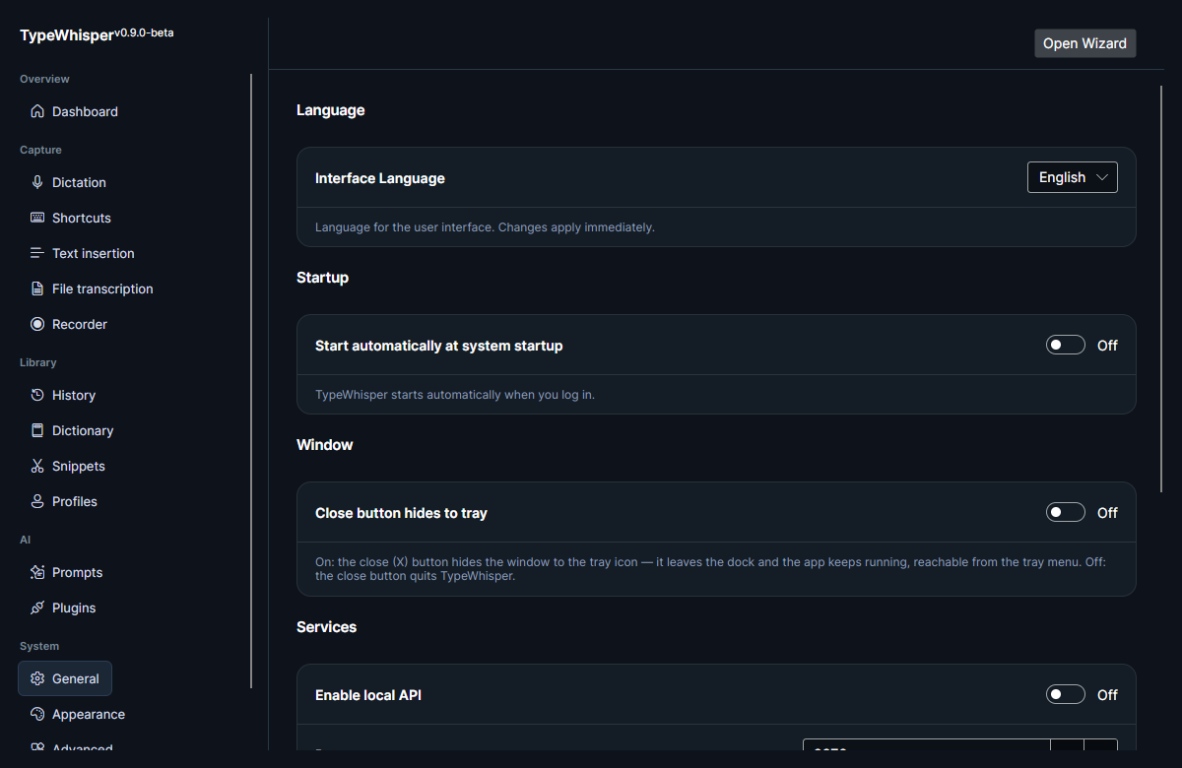Toggle Close button hides to tray
The width and height of the screenshot is (1182, 768).
[1066, 512]
